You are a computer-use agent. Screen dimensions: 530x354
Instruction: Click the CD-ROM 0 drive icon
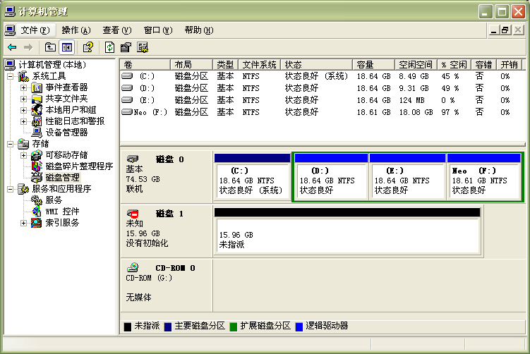tap(133, 267)
